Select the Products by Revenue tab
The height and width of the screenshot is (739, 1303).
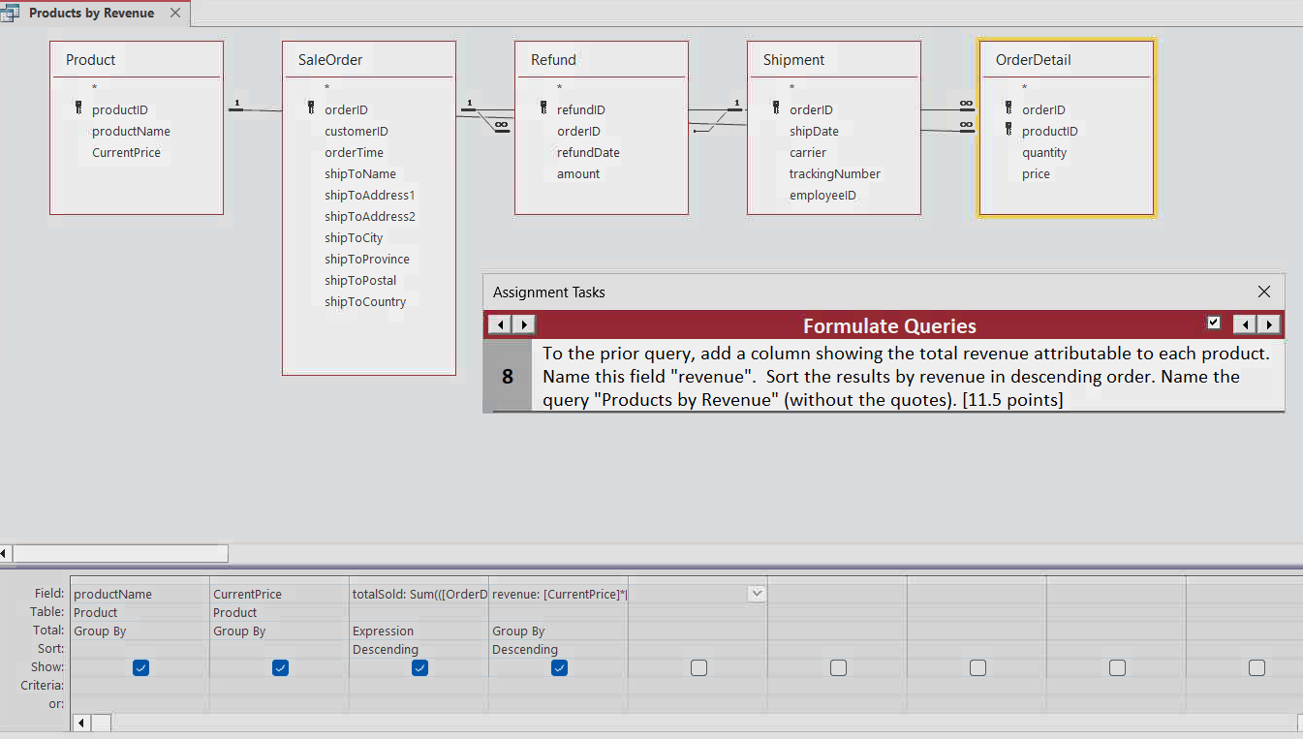coord(92,13)
